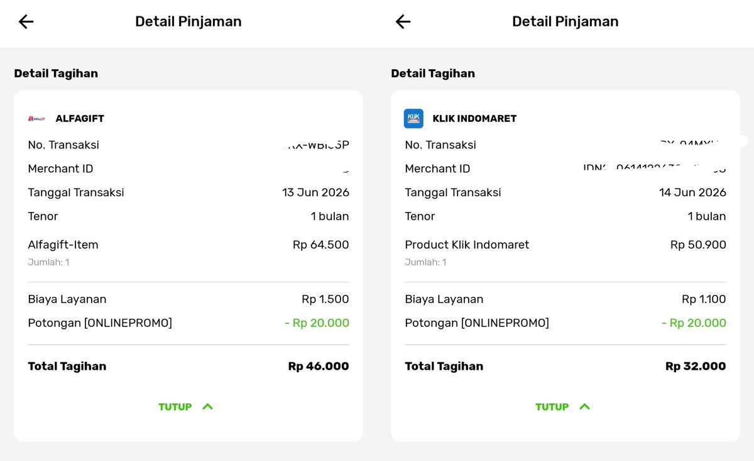Go back using right panel arrow
The image size is (754, 461).
pos(403,21)
